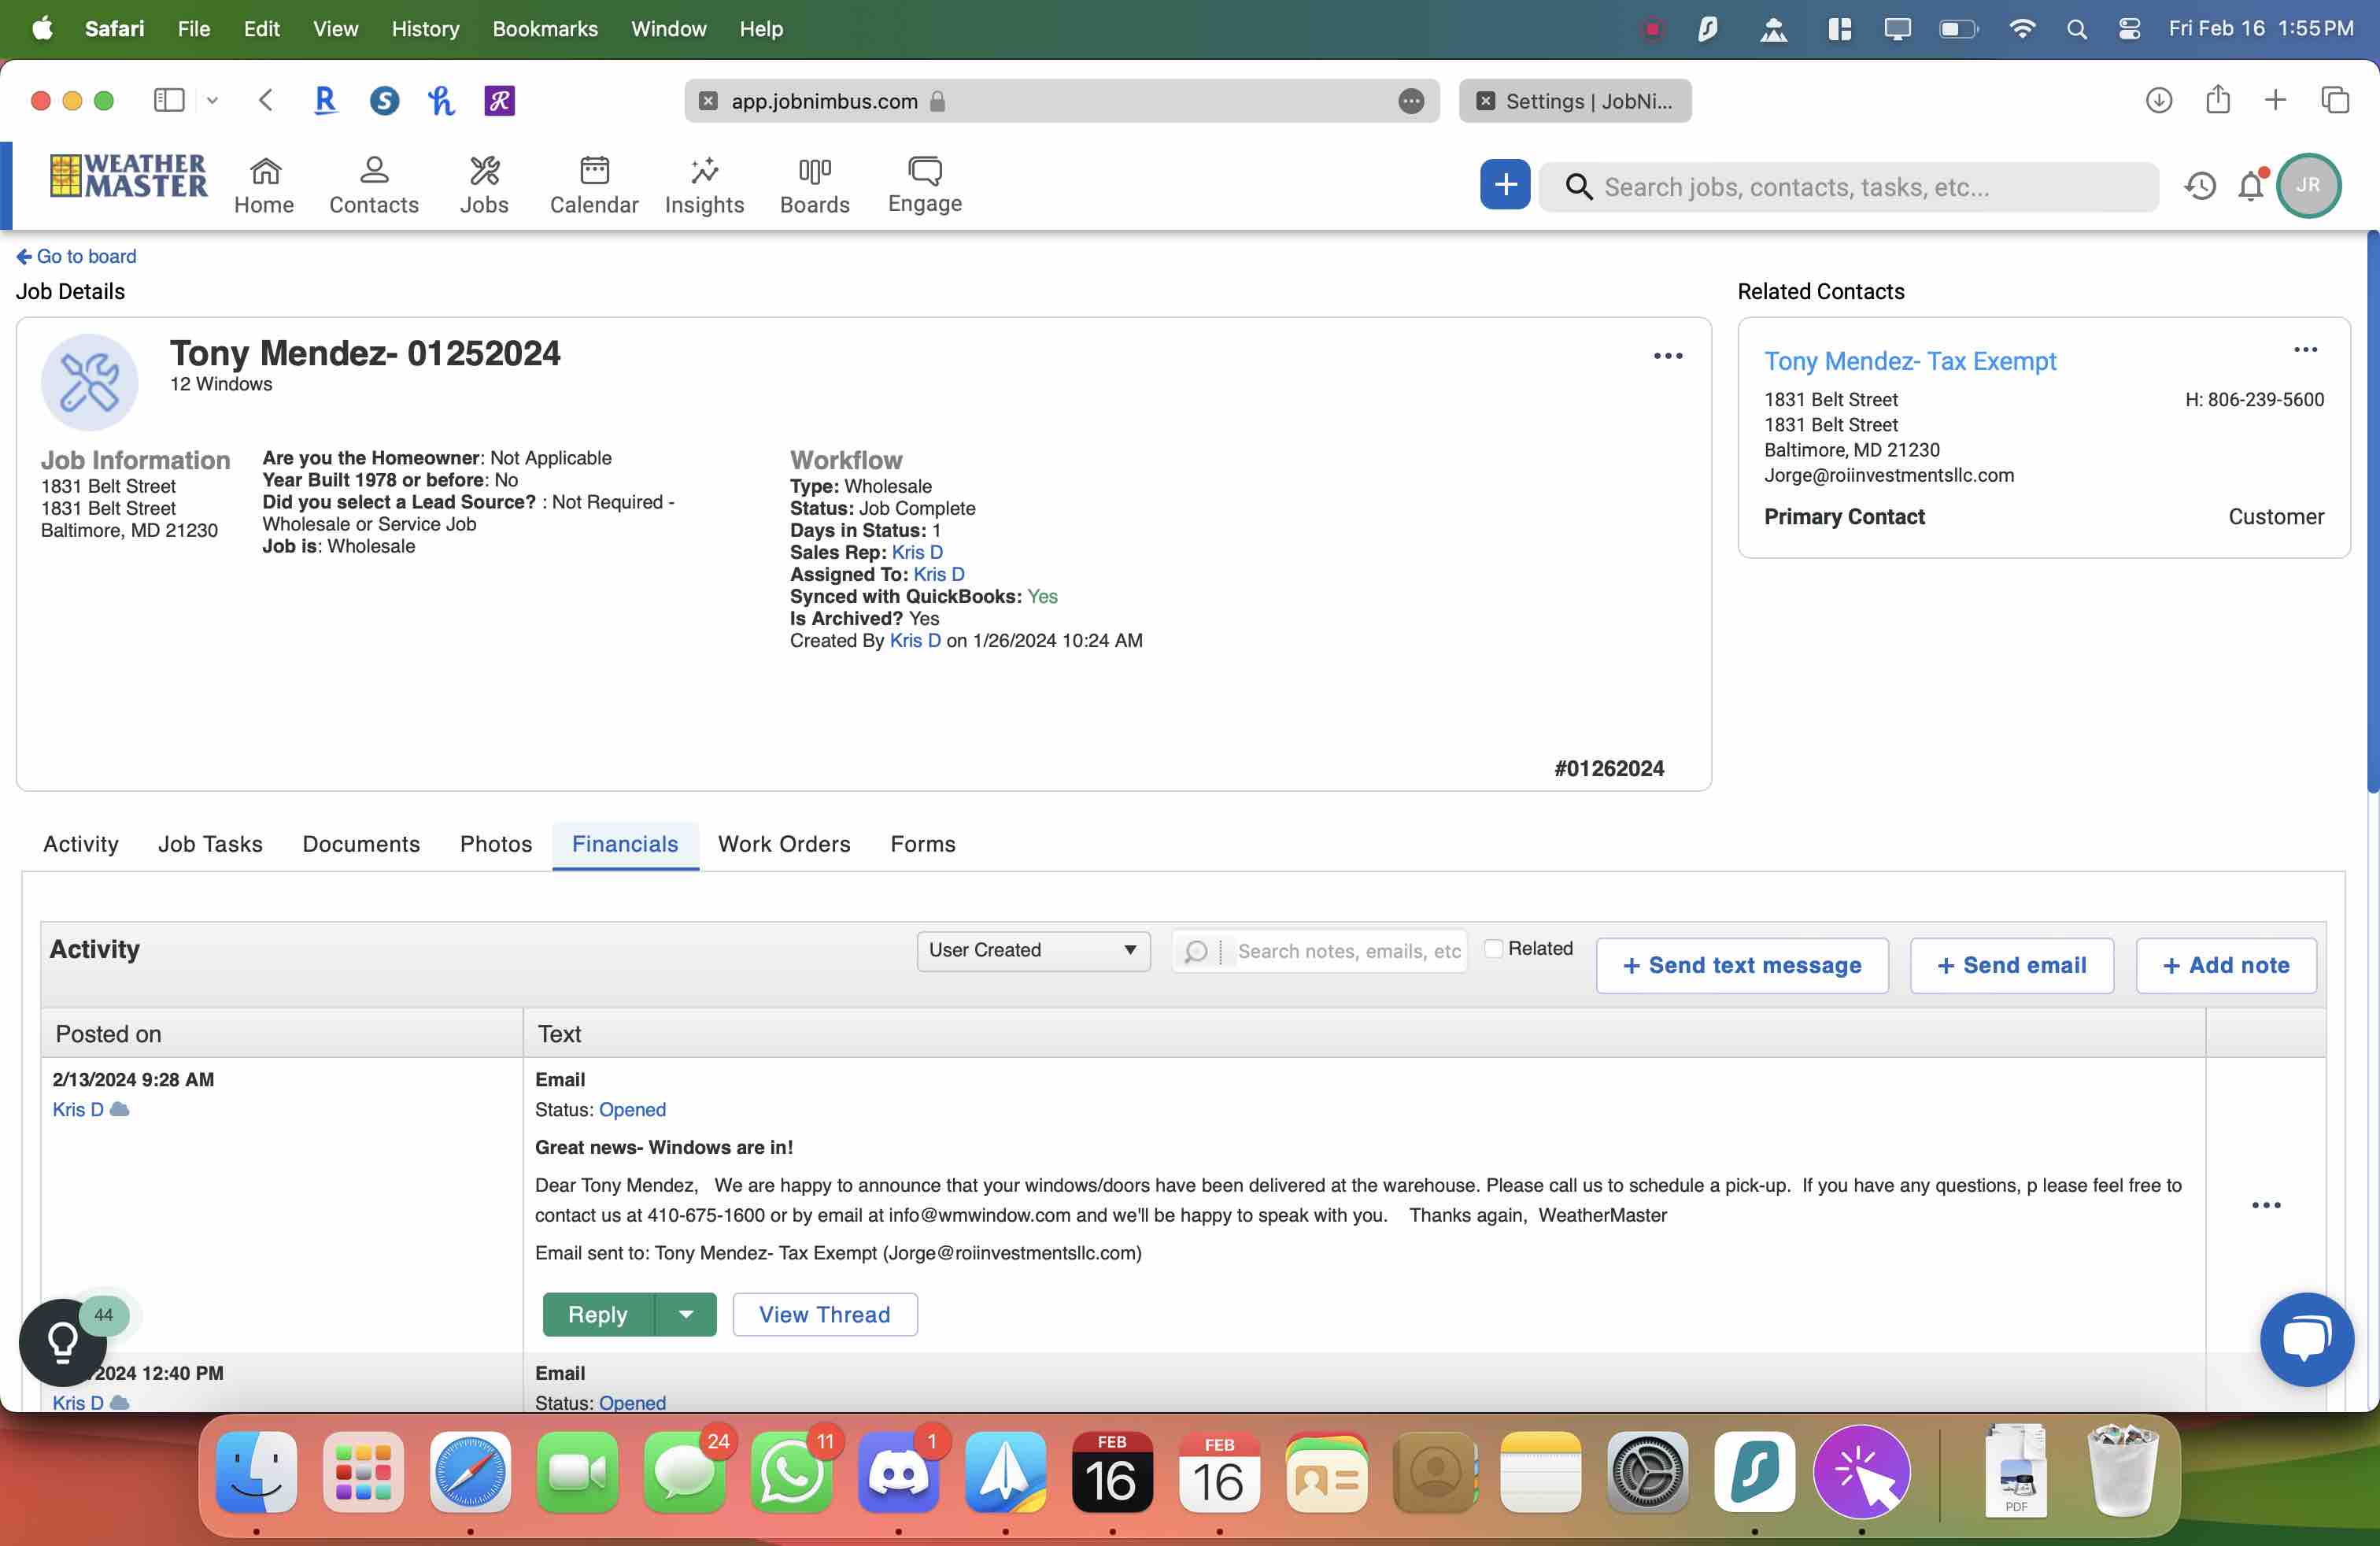
Task: Open recent history clock icon
Action: 2200,186
